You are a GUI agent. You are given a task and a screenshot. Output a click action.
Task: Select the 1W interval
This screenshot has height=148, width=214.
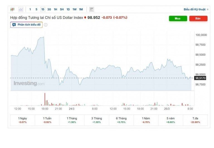[x=75, y=9]
